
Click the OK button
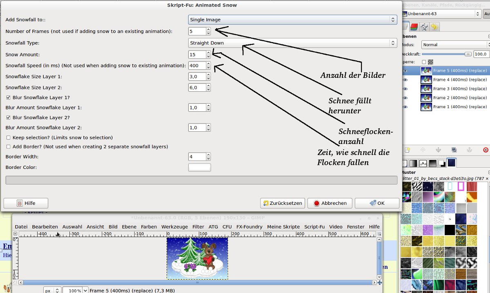(377, 203)
